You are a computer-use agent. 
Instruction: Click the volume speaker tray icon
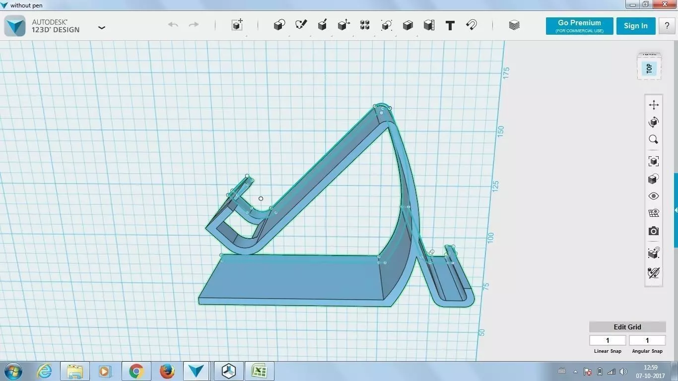pyautogui.click(x=623, y=372)
